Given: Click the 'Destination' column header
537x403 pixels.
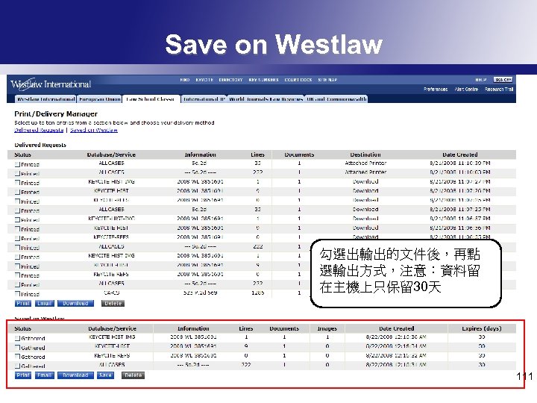Looking at the screenshot, I should point(365,154).
